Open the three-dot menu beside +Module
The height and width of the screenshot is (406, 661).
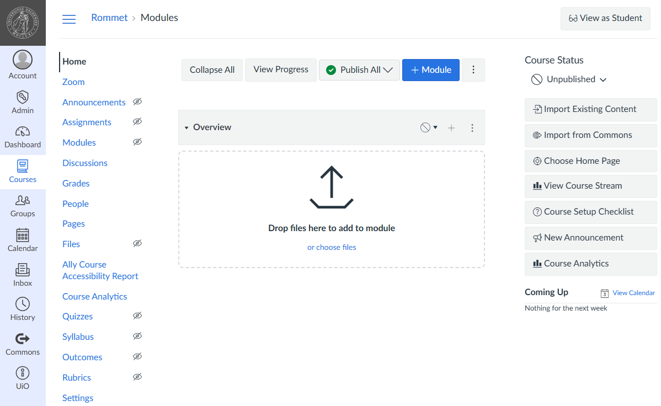473,70
